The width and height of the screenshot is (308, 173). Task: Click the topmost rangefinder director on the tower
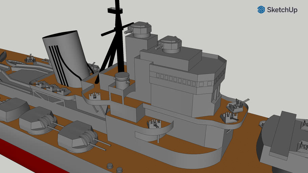tap(140, 29)
